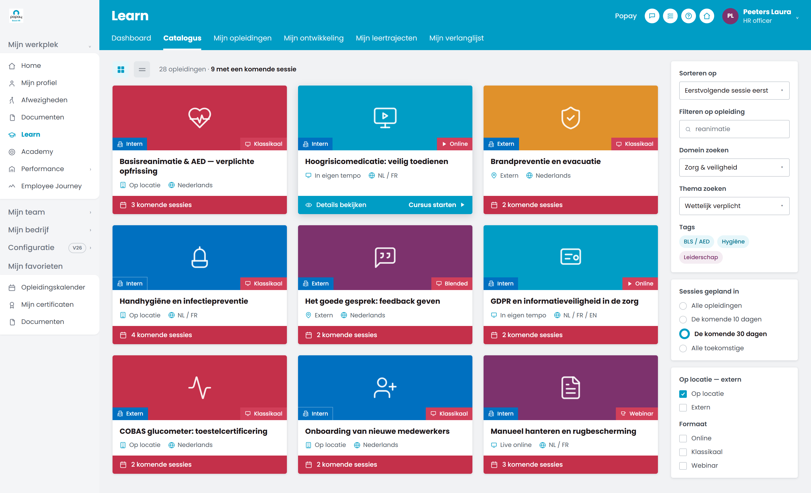Select Alle toekomstige radio button
The height and width of the screenshot is (493, 811).
point(683,348)
